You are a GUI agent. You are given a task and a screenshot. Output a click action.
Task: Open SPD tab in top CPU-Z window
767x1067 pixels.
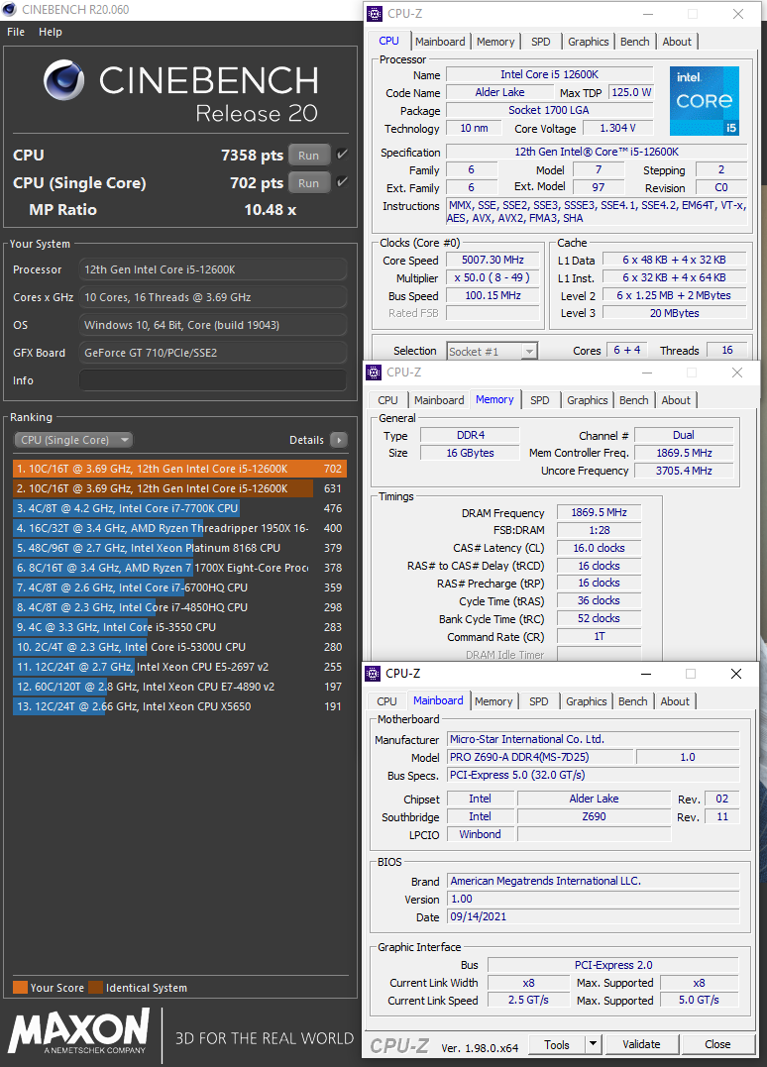point(541,42)
